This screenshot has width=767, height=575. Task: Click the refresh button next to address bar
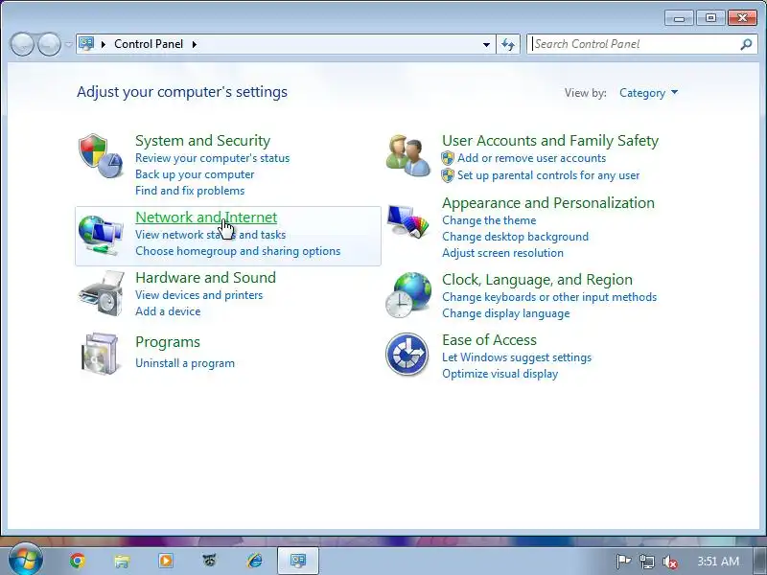pyautogui.click(x=508, y=44)
